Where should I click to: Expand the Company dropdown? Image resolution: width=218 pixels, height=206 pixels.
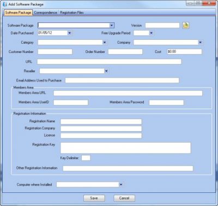[x=200, y=43]
